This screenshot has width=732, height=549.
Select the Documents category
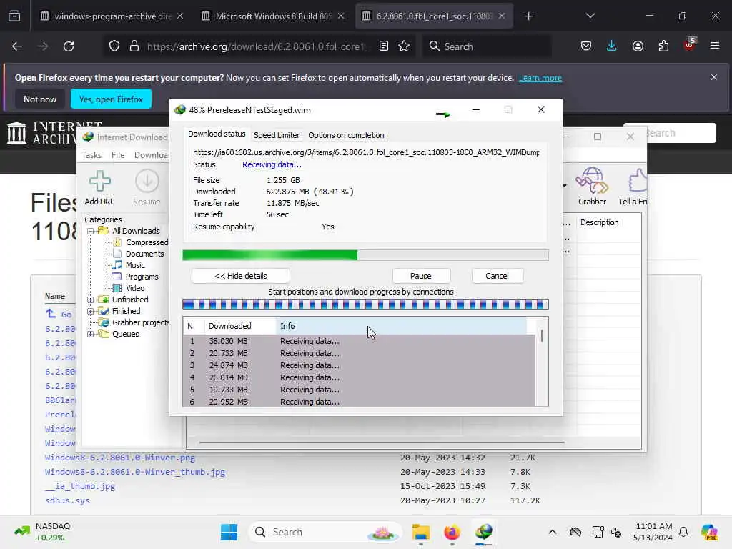(144, 254)
